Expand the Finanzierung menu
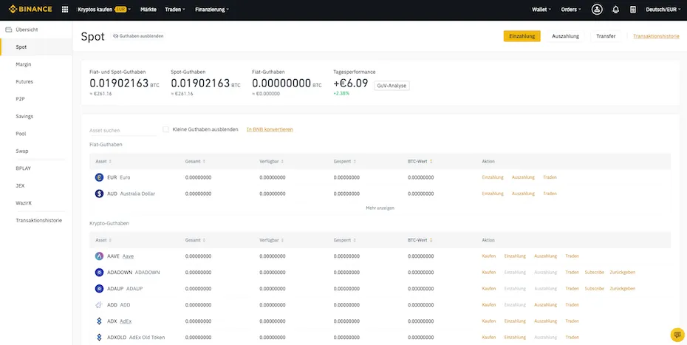 [x=211, y=9]
